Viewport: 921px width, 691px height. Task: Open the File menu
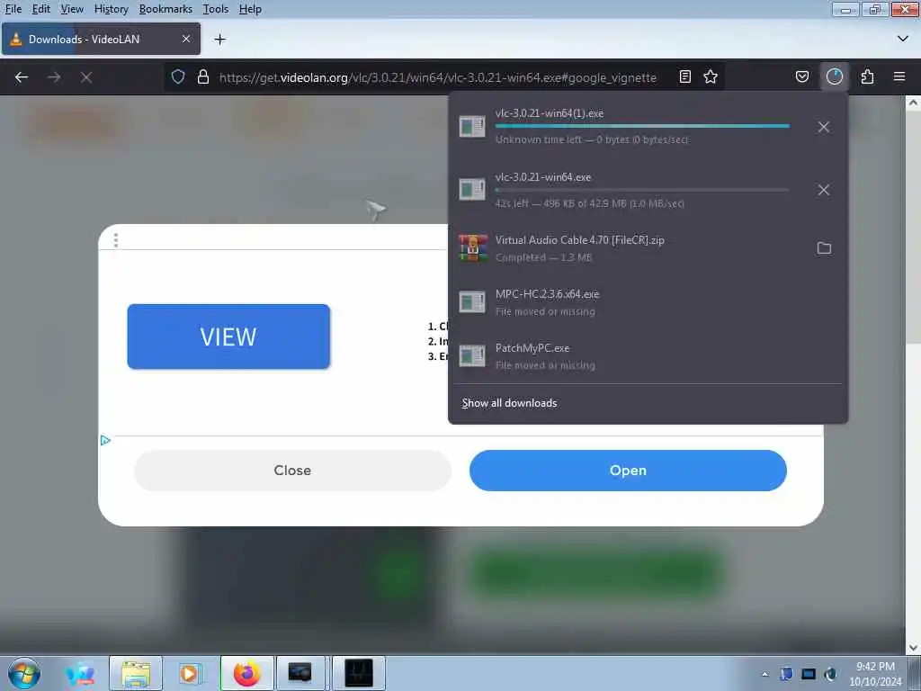tap(13, 9)
